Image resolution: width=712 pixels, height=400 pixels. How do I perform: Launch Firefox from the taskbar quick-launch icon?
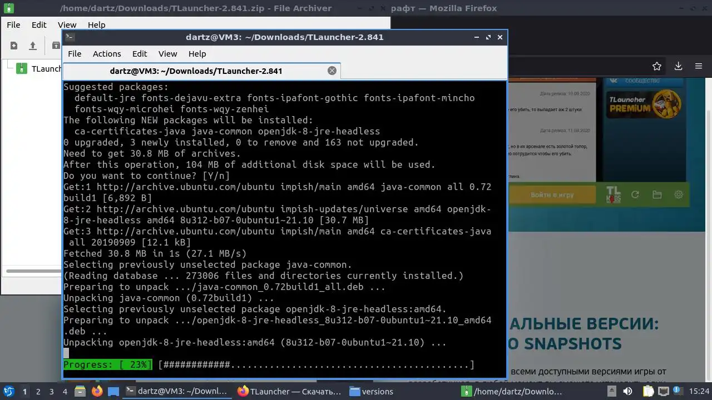click(x=97, y=392)
